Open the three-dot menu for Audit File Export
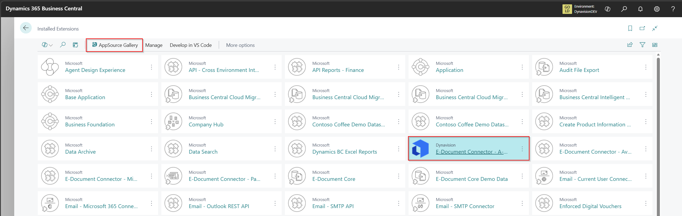The image size is (682, 216). point(646,67)
